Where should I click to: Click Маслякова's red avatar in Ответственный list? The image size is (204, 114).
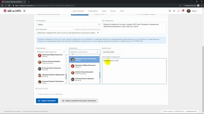(x=40, y=56)
